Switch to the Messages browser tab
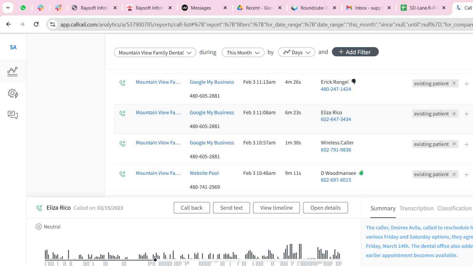The height and width of the screenshot is (266, 473). [x=201, y=8]
